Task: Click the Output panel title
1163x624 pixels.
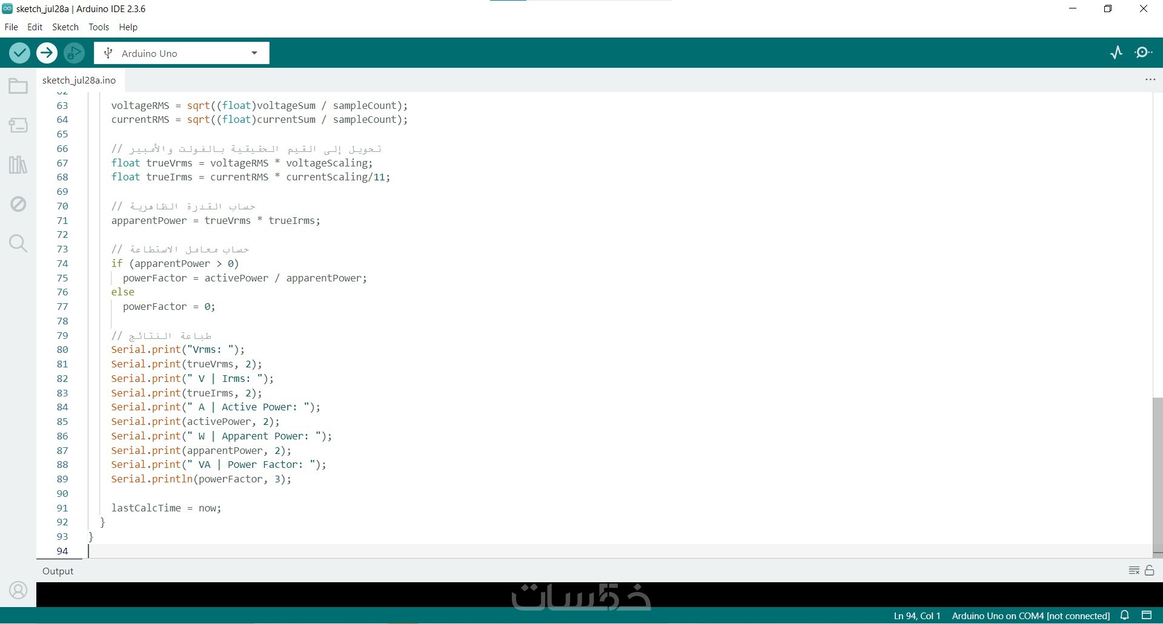Action: click(58, 571)
